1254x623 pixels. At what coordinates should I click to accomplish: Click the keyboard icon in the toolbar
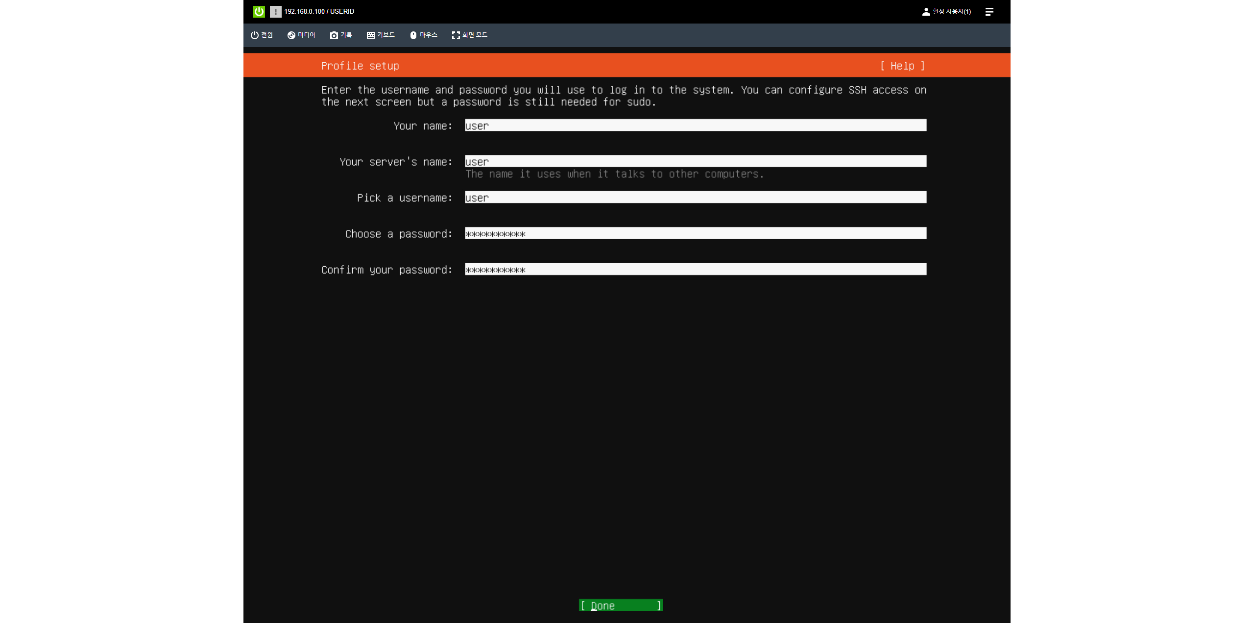click(370, 35)
